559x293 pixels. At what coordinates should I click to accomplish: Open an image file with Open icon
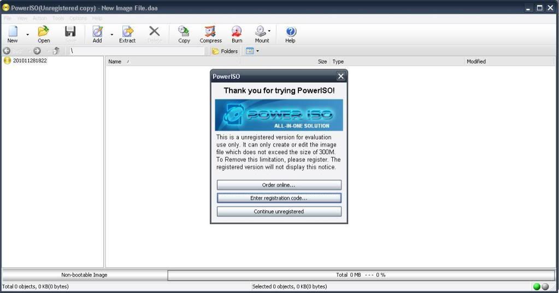coord(44,34)
